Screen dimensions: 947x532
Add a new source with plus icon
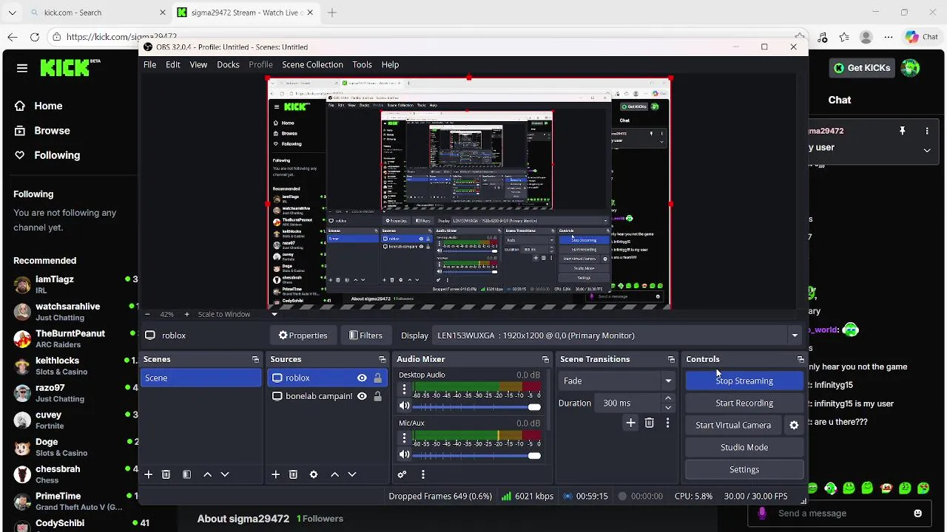click(x=275, y=474)
